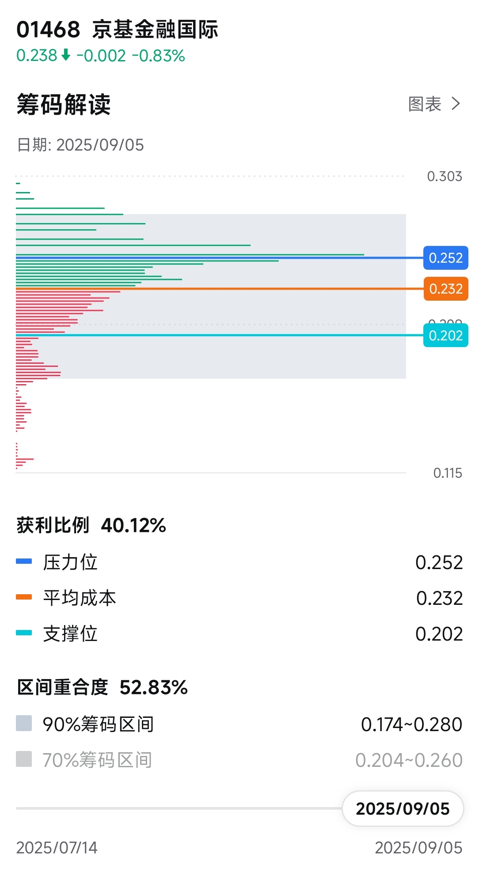
Task: Select the cyan 支撑位 legend marker
Action: pyautogui.click(x=24, y=633)
